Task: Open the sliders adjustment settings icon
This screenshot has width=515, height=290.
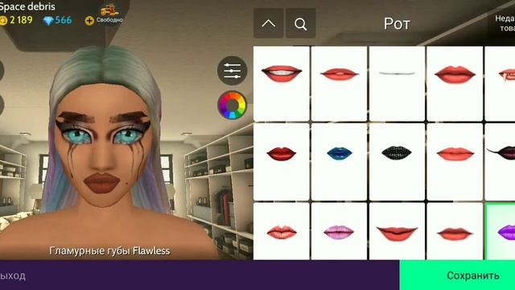Action: pos(232,70)
